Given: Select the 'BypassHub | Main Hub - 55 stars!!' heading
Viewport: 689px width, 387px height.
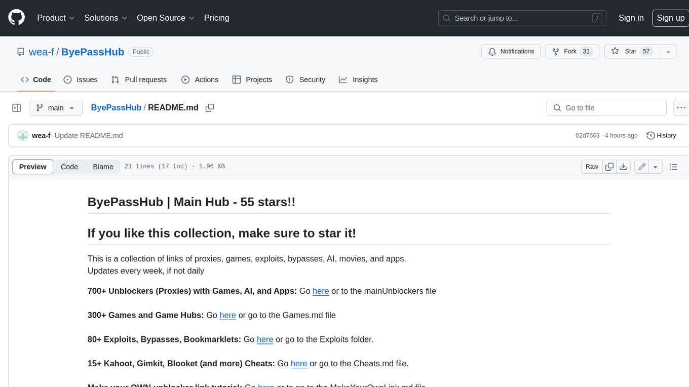Looking at the screenshot, I should tap(192, 202).
